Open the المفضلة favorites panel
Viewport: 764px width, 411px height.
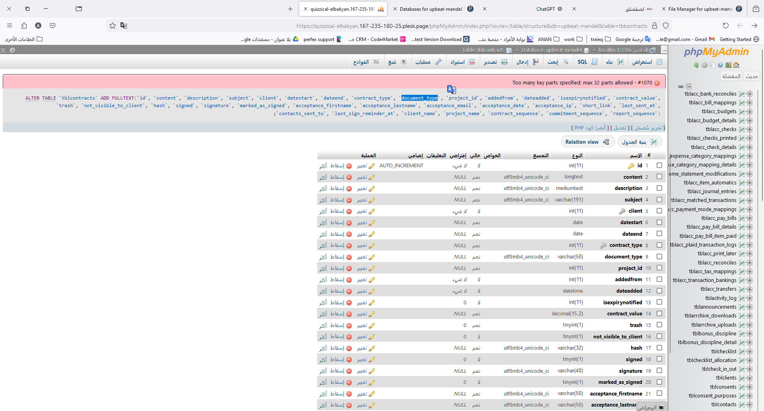coord(731,76)
